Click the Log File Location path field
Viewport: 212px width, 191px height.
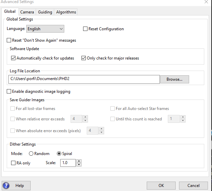coord(84,79)
